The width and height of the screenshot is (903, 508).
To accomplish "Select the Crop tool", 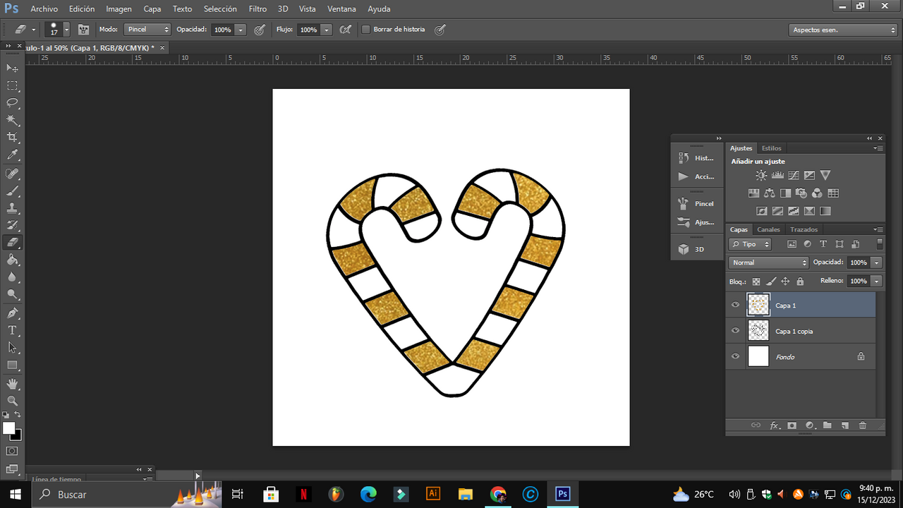I will pos(13,138).
